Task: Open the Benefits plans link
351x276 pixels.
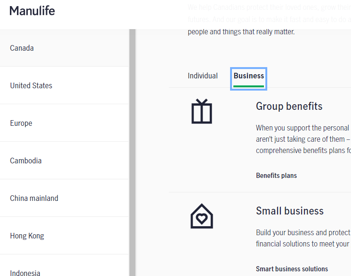Action: click(276, 176)
